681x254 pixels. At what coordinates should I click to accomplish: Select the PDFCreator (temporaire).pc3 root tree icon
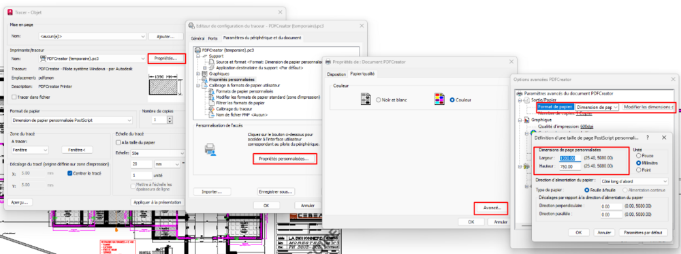(x=198, y=50)
